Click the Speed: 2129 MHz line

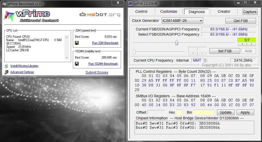click(x=19, y=47)
